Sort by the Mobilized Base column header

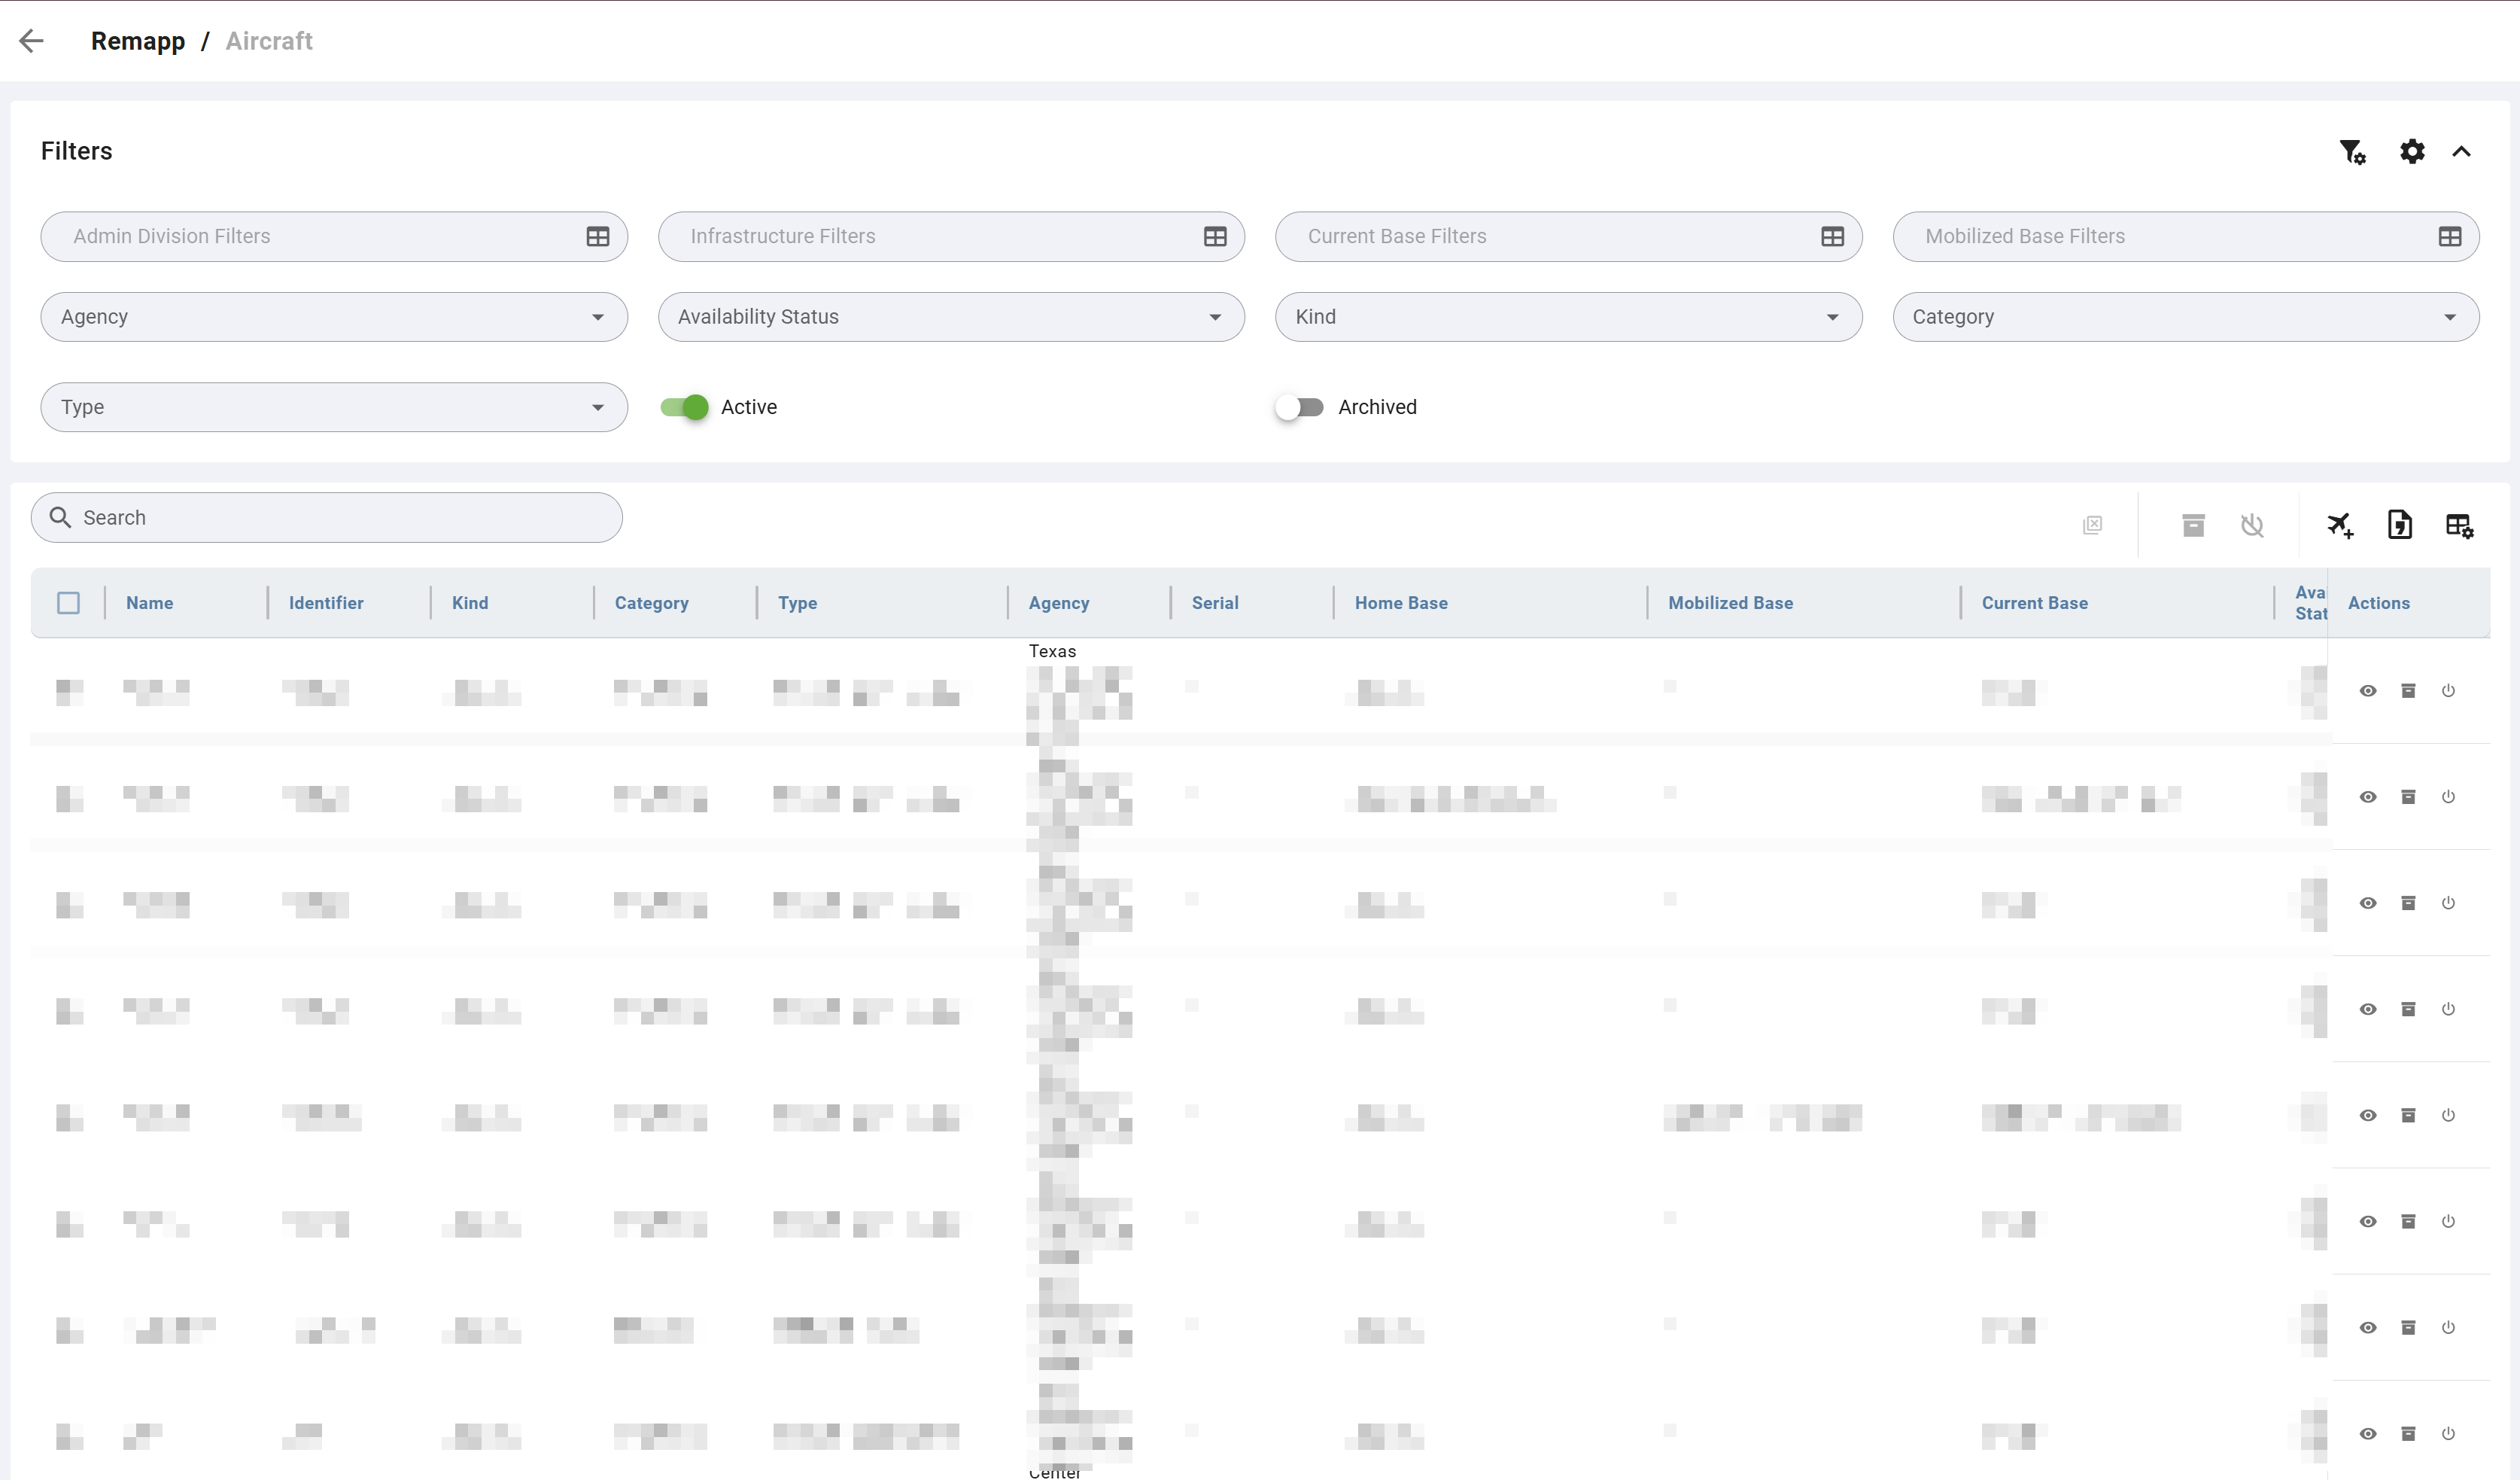1730,602
